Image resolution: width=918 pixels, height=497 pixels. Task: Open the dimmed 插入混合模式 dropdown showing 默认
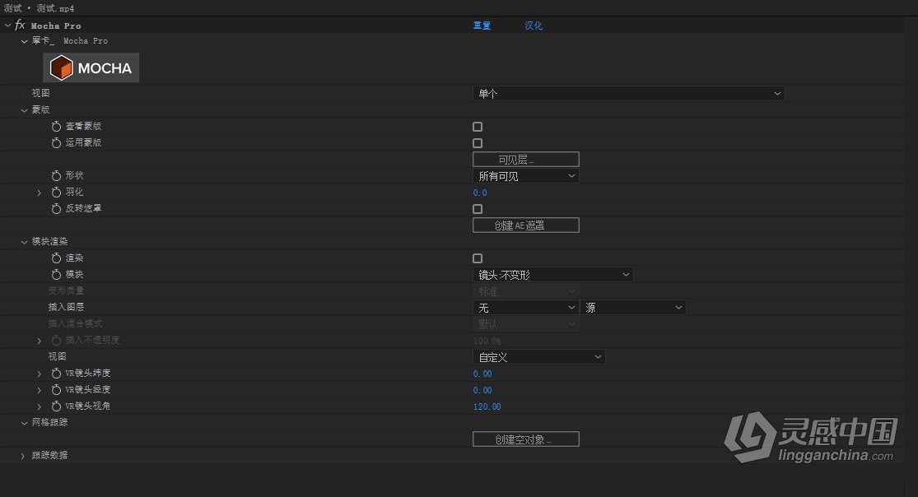pos(526,323)
